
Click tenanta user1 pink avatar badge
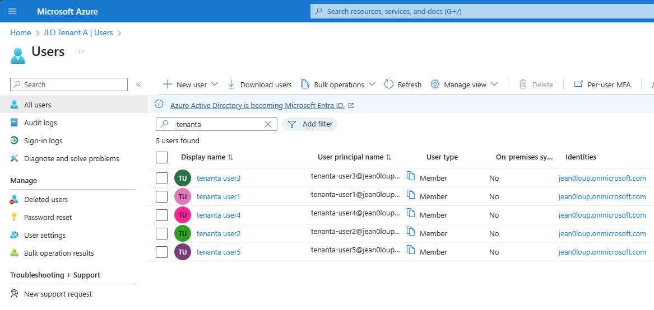pyautogui.click(x=183, y=196)
